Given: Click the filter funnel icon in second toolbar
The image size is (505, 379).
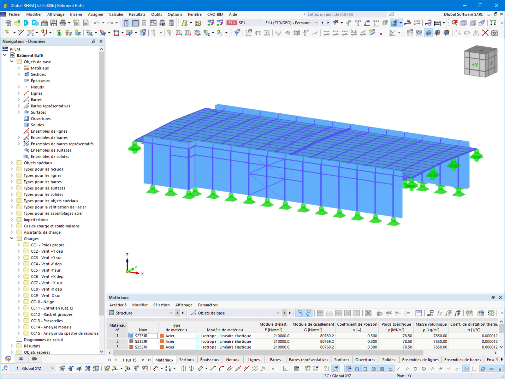Looking at the screenshot, I should coord(237,33).
